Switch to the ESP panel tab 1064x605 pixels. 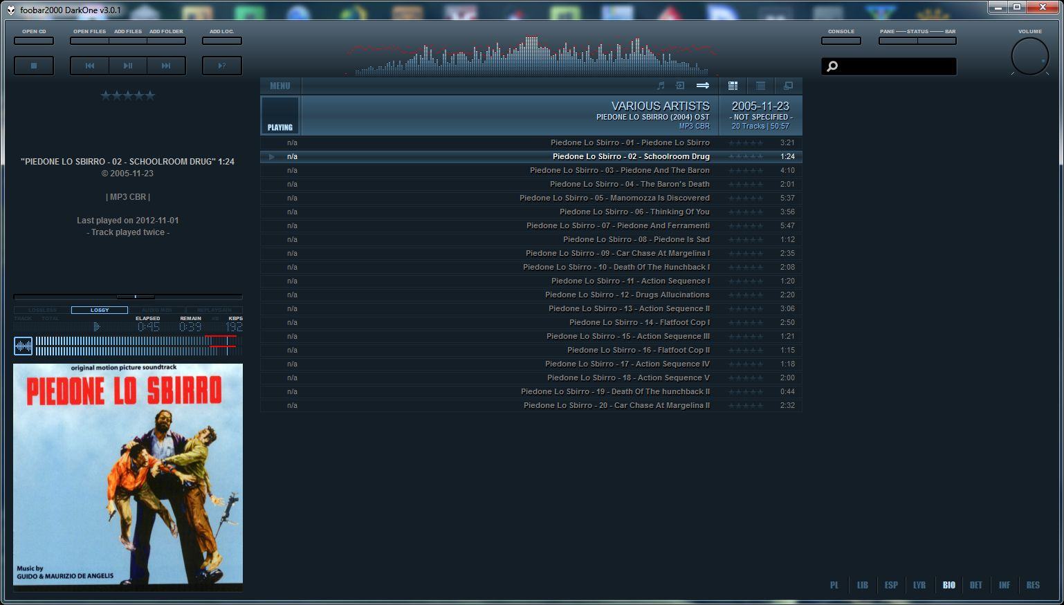891,585
